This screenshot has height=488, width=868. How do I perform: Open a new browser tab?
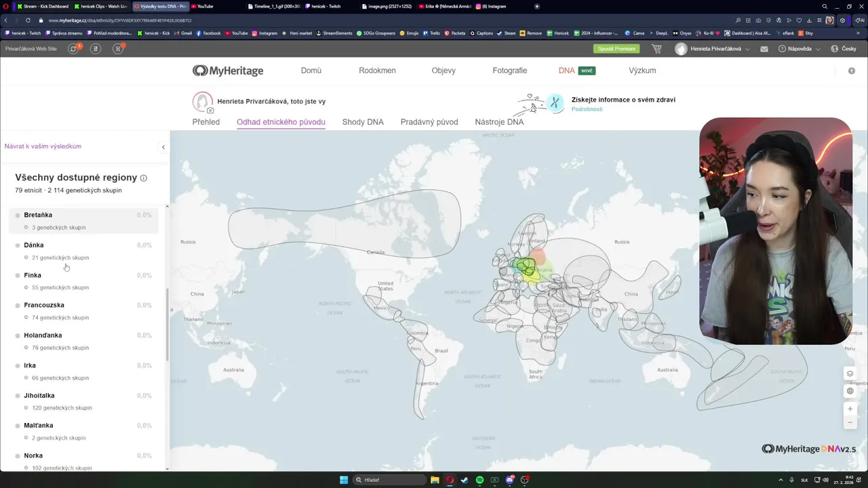[537, 6]
